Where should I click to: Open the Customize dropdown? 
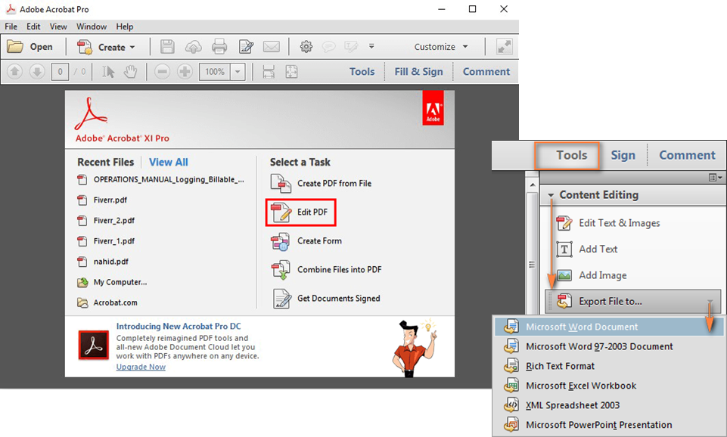coord(441,47)
